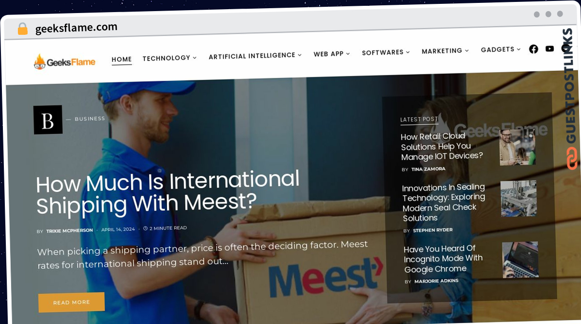Screen dimensions: 581x324
Task: Expand the Technology menu dropdown
Action: (x=195, y=58)
